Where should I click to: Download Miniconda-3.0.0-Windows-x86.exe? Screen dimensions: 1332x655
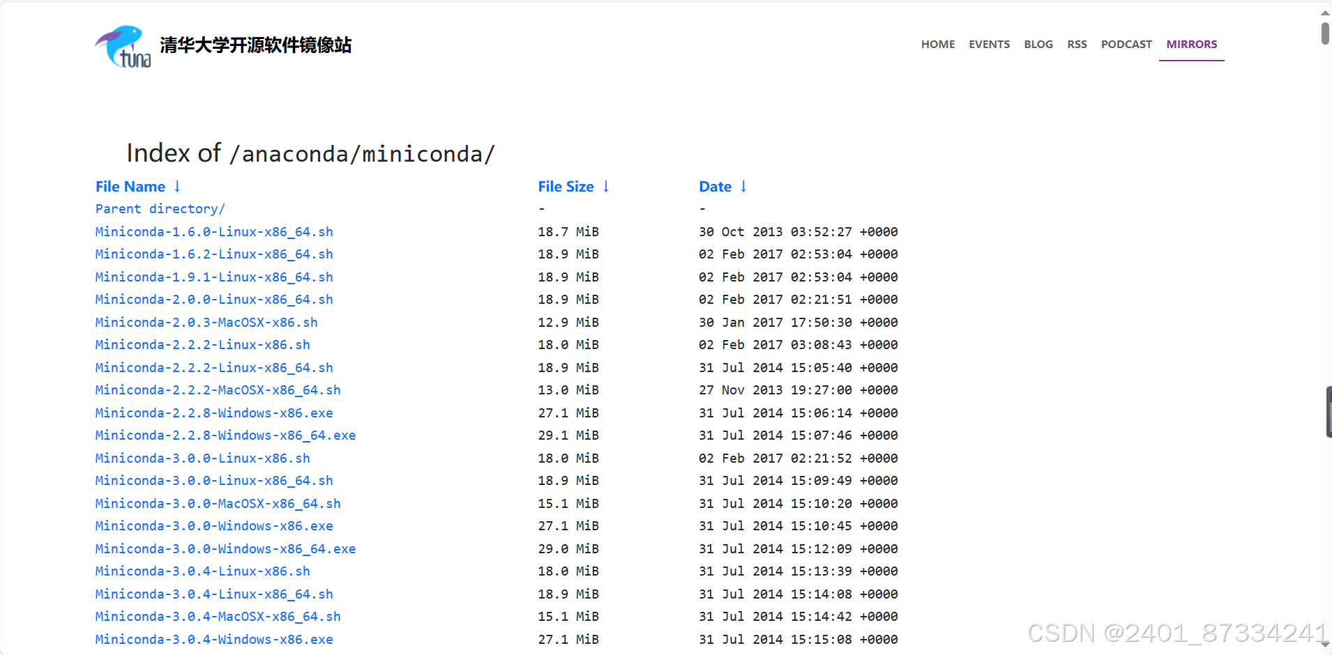click(x=214, y=526)
